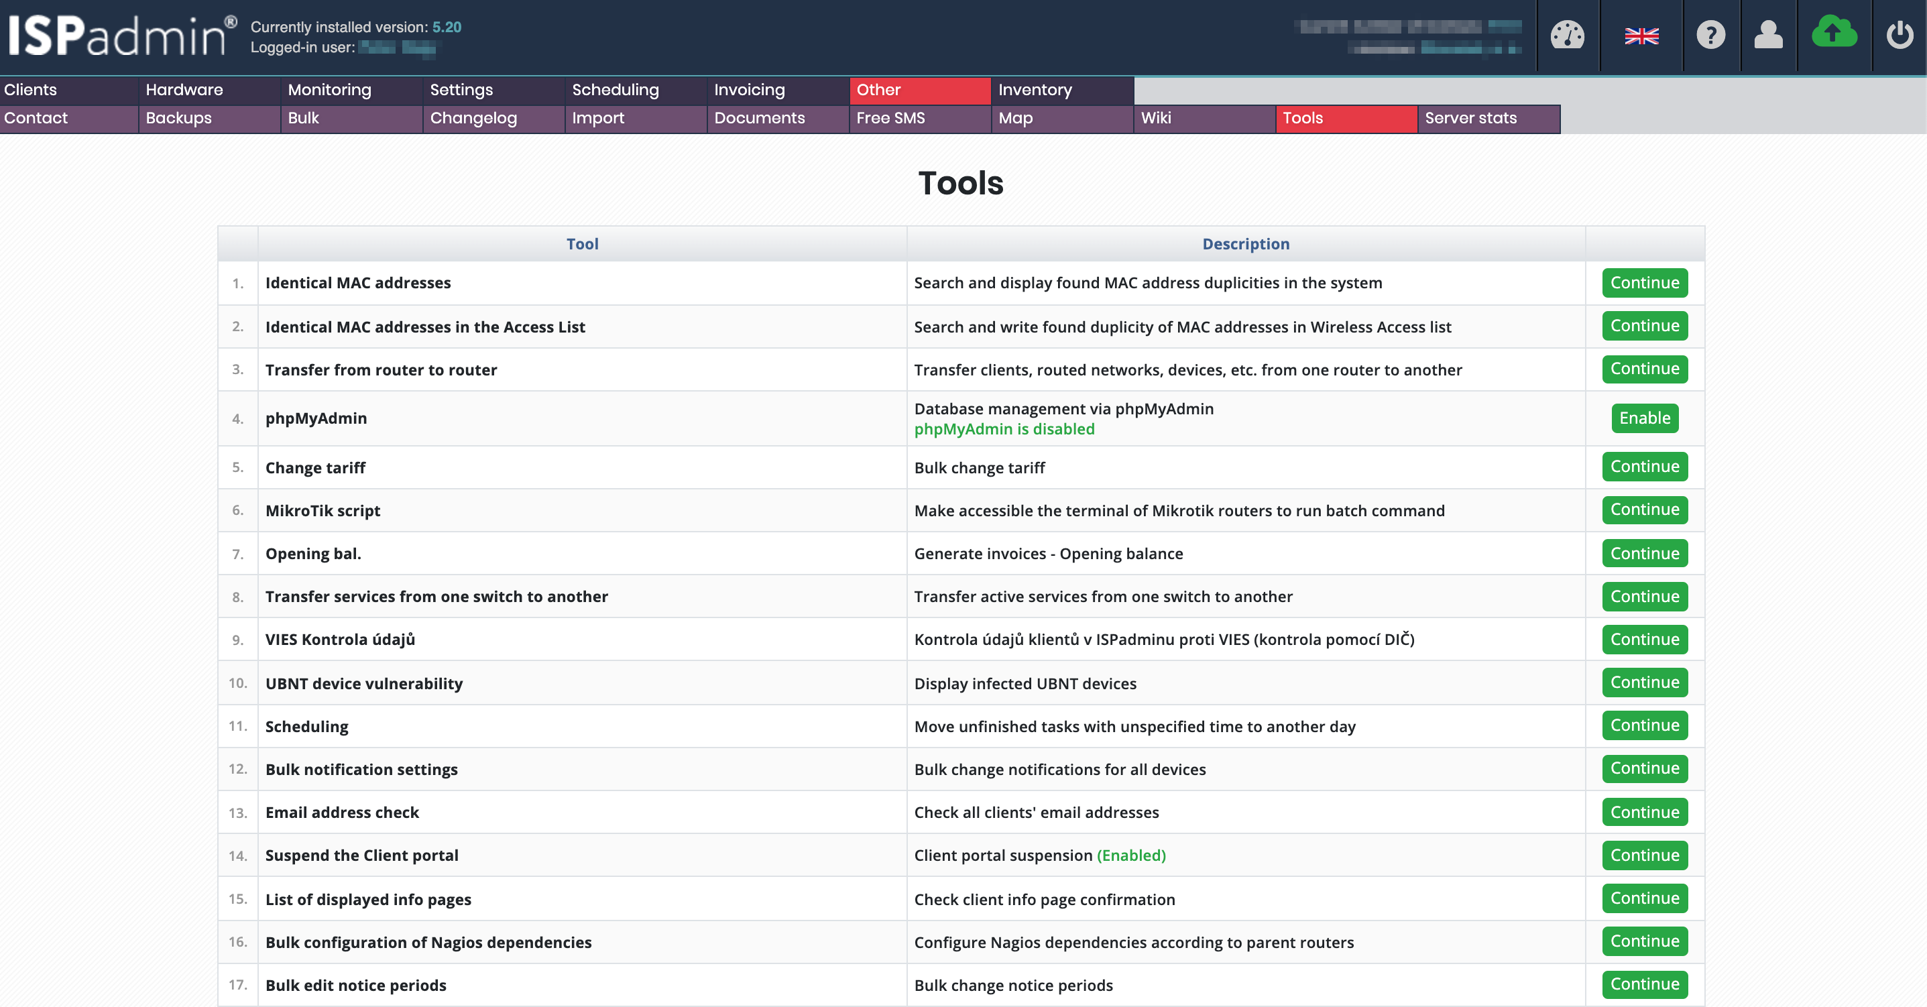Screen dimensions: 1927x1007
Task: Continue to Identical MAC addresses in Access List
Action: click(x=1644, y=327)
